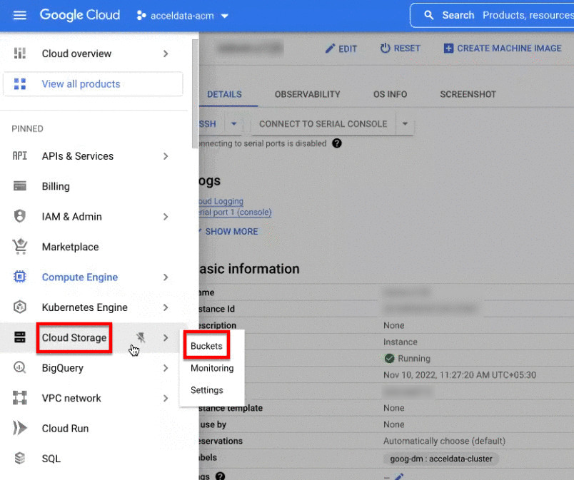The width and height of the screenshot is (574, 480).
Task: Click the SSH button
Action: (208, 124)
